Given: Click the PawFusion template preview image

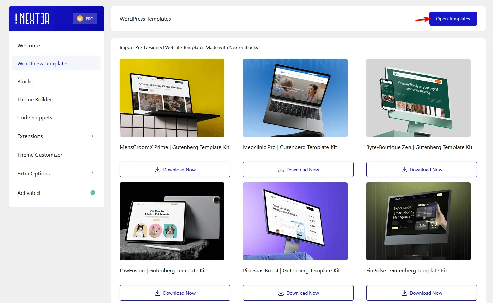Looking at the screenshot, I should coord(172,221).
